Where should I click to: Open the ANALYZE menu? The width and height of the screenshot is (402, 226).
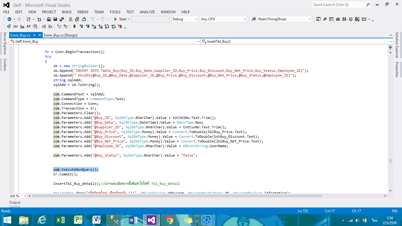147,12
